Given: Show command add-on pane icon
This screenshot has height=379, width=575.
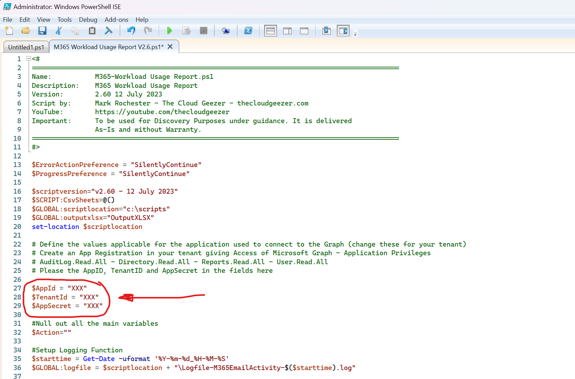Looking at the screenshot, I should pyautogui.click(x=343, y=31).
